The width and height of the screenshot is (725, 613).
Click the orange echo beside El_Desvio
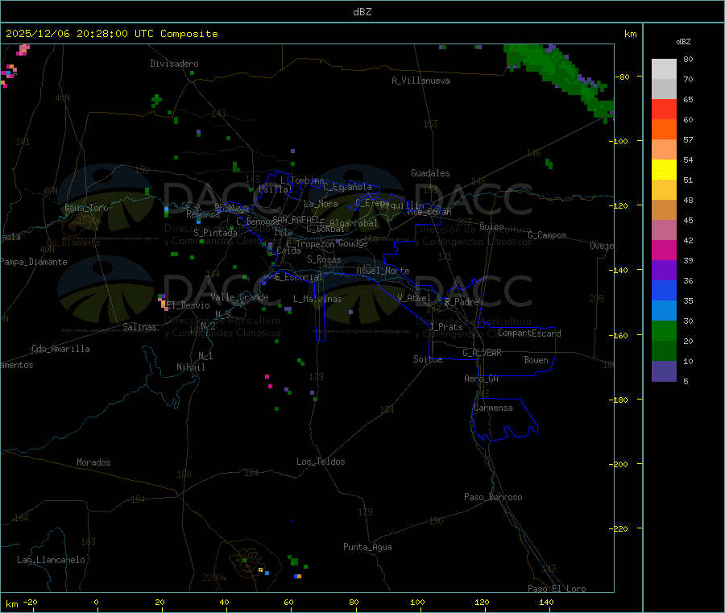(164, 304)
